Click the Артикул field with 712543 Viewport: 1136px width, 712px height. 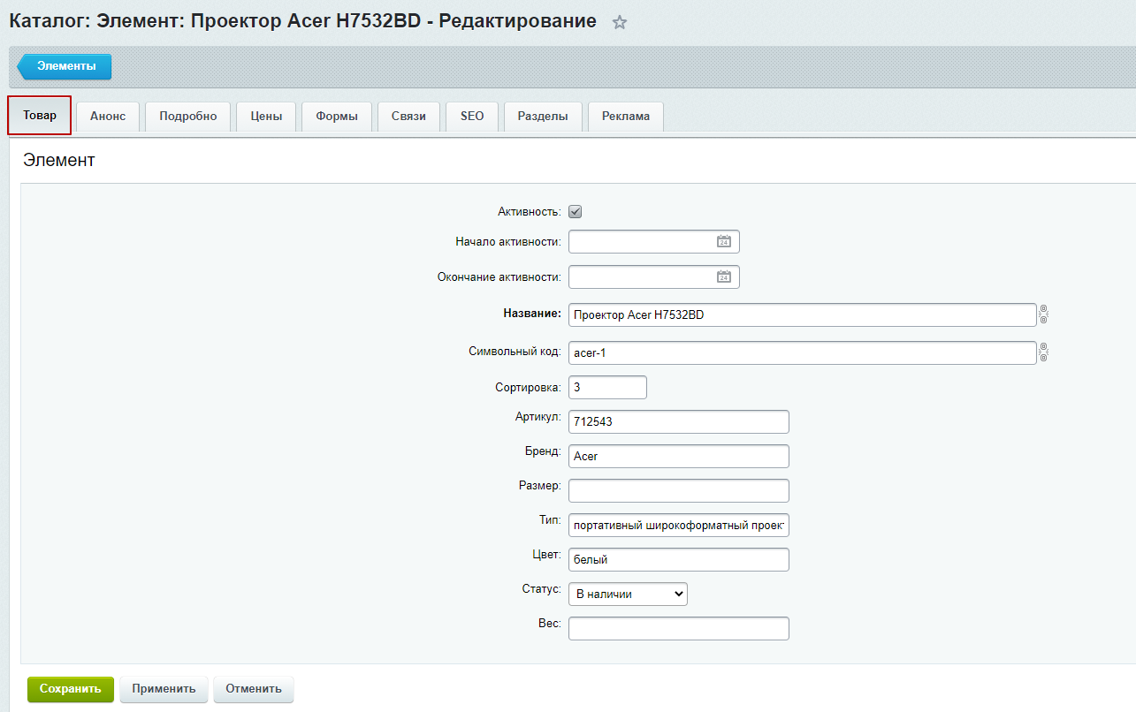coord(679,421)
